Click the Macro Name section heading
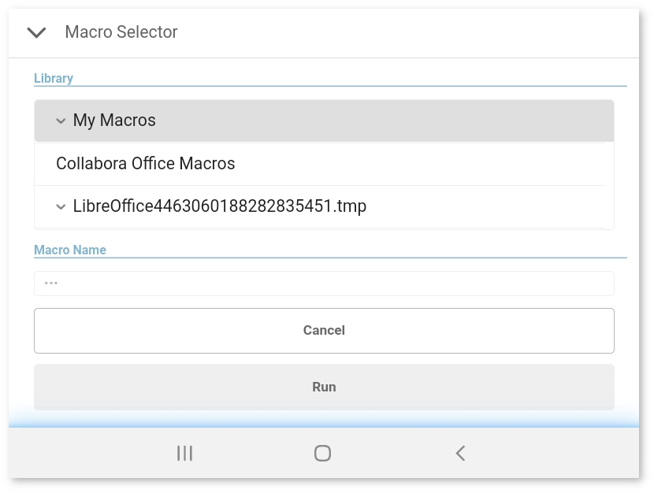Screen dimensions: 654x493 pos(70,250)
